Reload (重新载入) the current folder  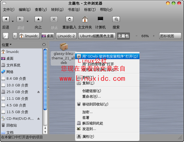tap(69, 19)
